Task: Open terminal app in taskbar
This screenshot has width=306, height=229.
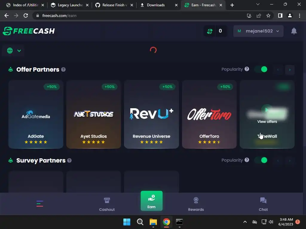Action: pos(179,222)
